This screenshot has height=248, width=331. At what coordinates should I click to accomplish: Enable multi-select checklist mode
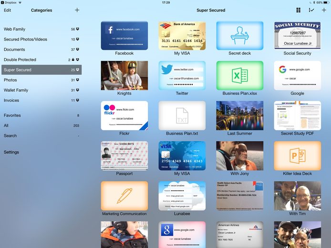311,10
